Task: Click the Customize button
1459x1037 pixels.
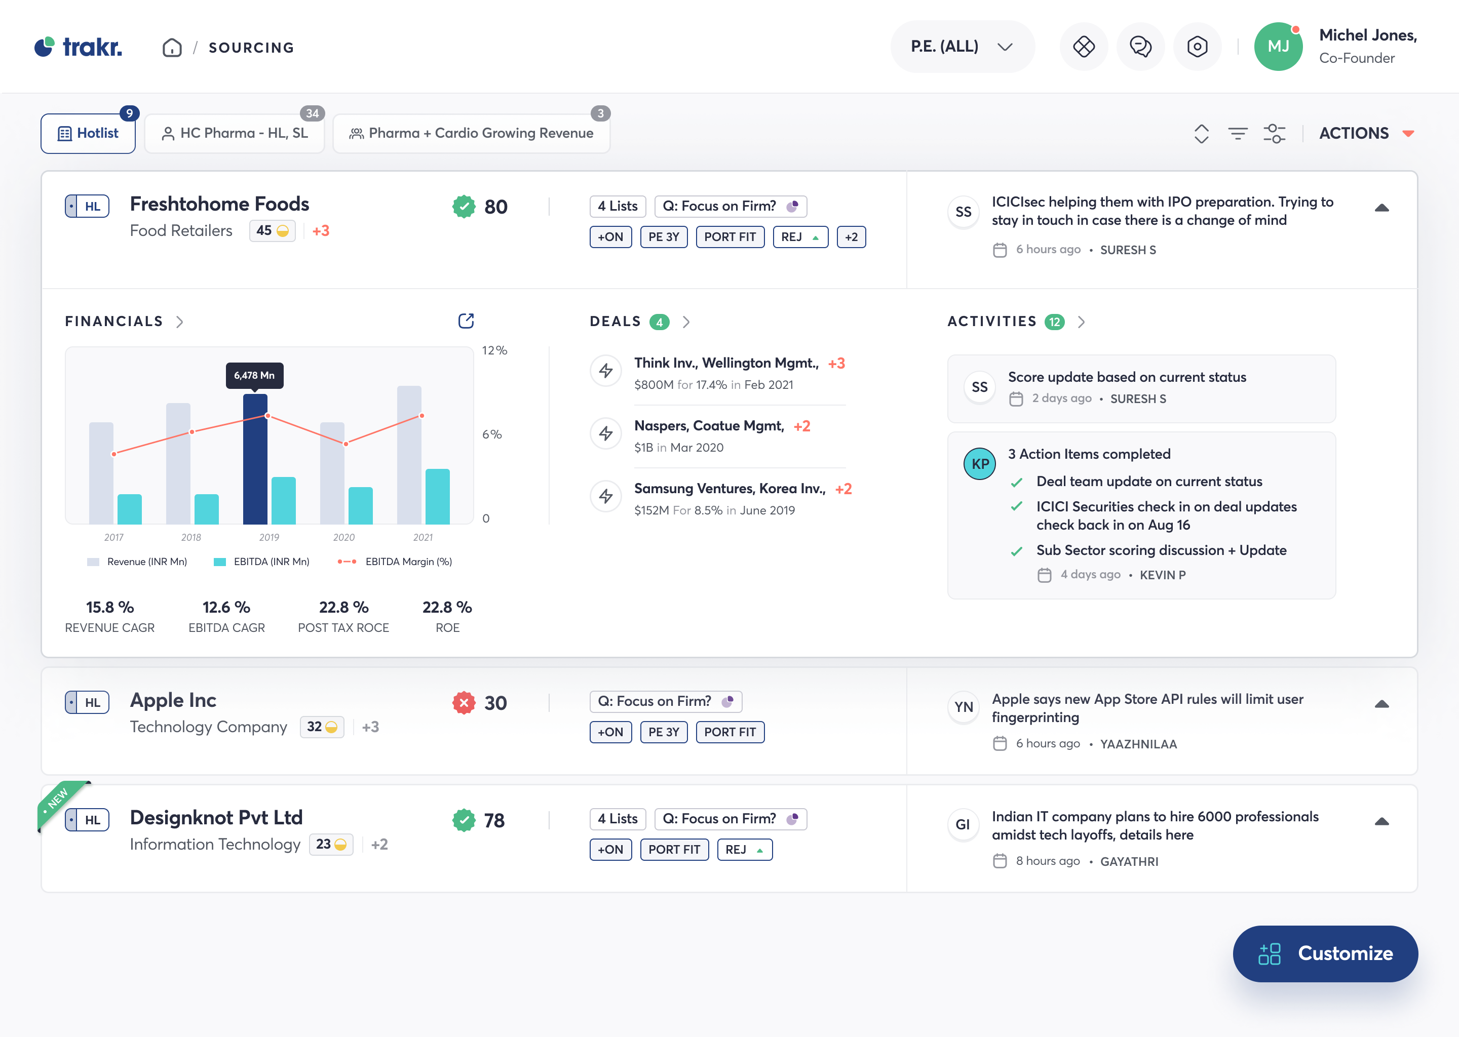Action: point(1325,954)
